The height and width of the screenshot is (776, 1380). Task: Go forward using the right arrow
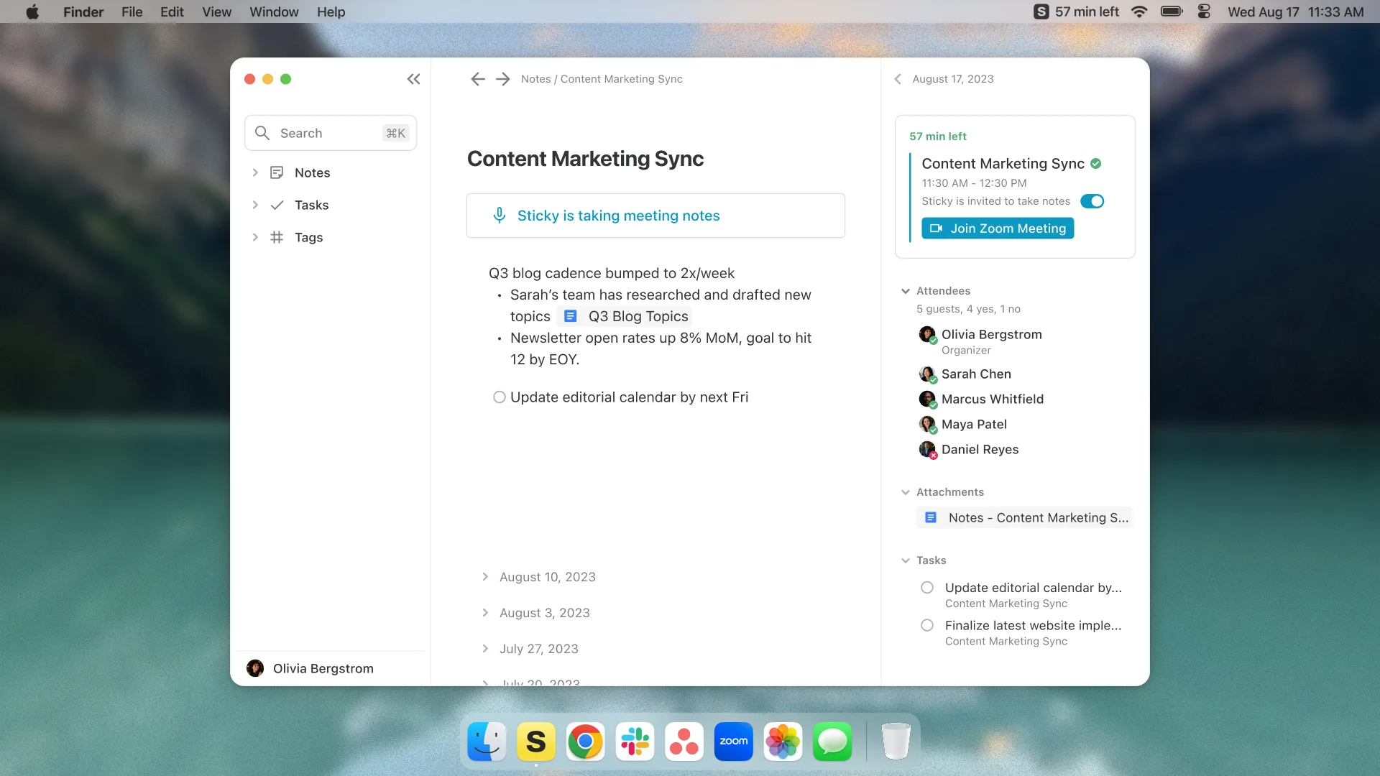503,79
